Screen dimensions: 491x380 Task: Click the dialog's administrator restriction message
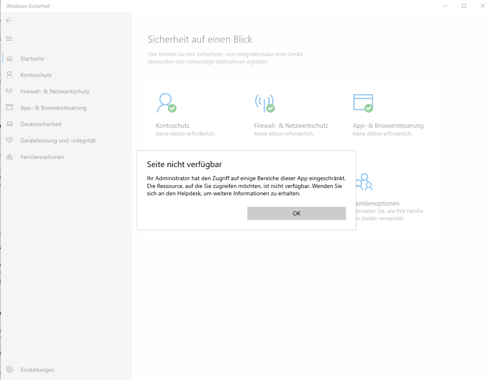247,186
